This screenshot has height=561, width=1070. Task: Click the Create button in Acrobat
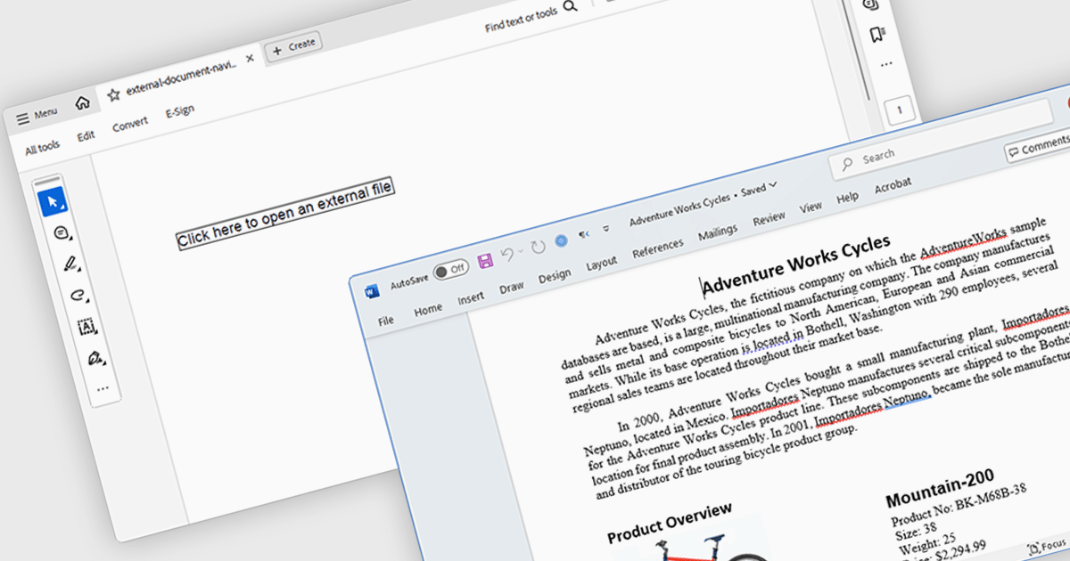point(294,46)
